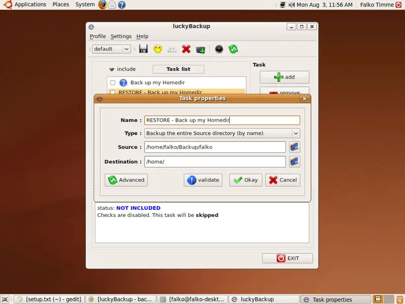Screen dimensions: 405x304
Task: Click the save profile floppy disk icon
Action: 143,49
